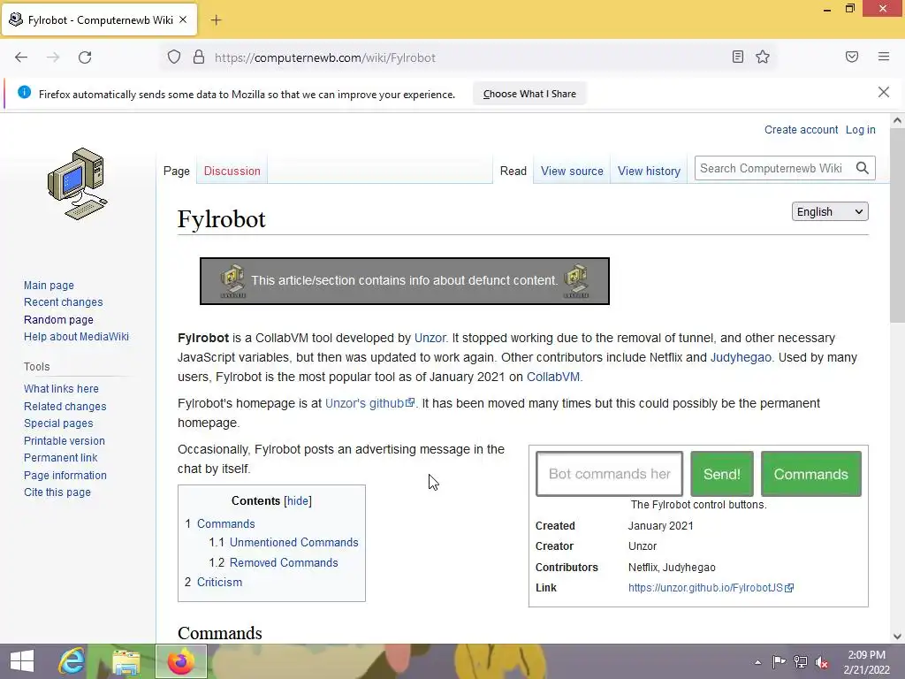Jump to Commands contents entry

225,523
